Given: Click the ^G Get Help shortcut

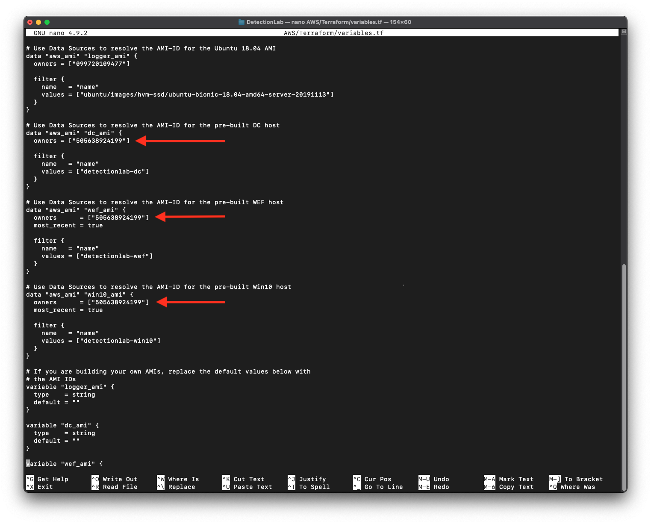Looking at the screenshot, I should pyautogui.click(x=47, y=479).
